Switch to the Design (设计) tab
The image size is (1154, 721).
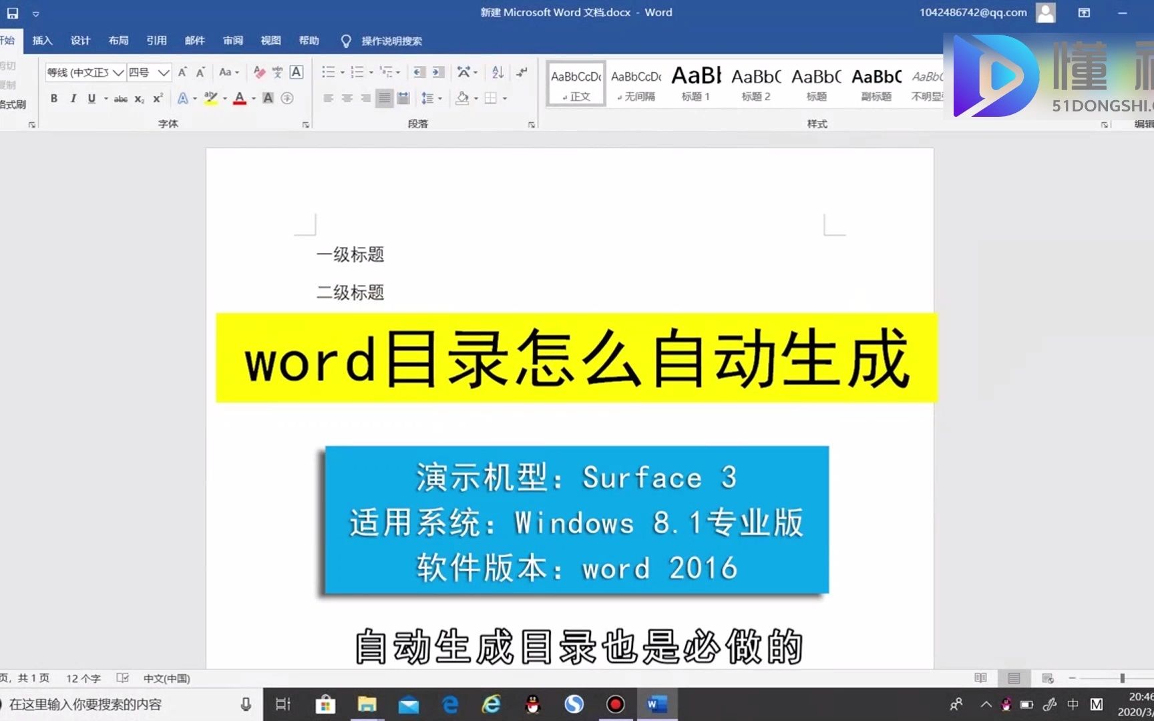(x=80, y=41)
